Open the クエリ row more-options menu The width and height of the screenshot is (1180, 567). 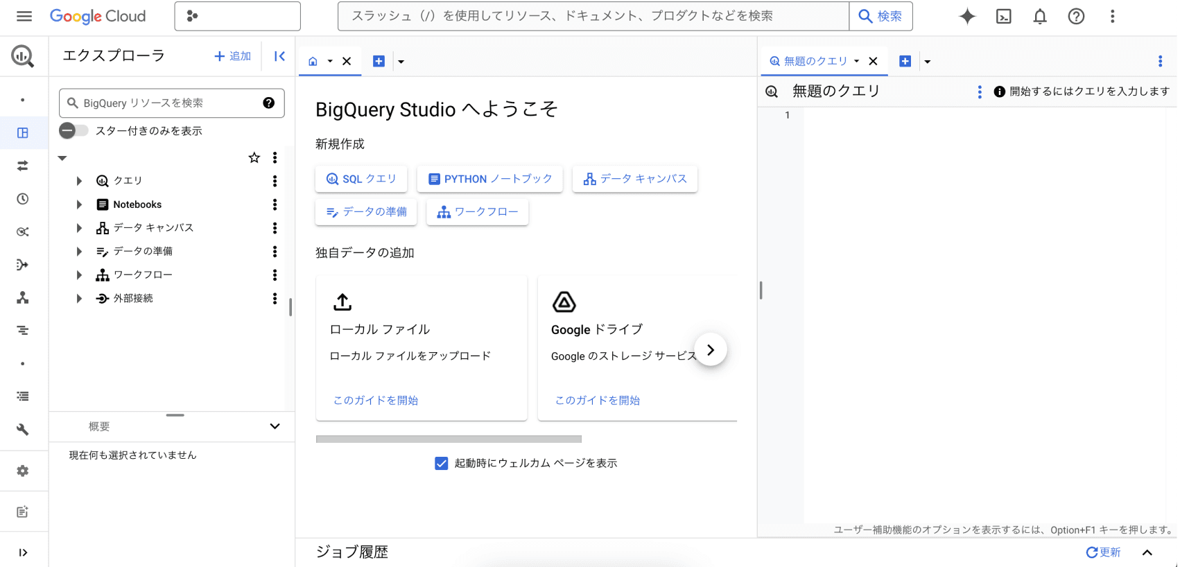click(275, 181)
